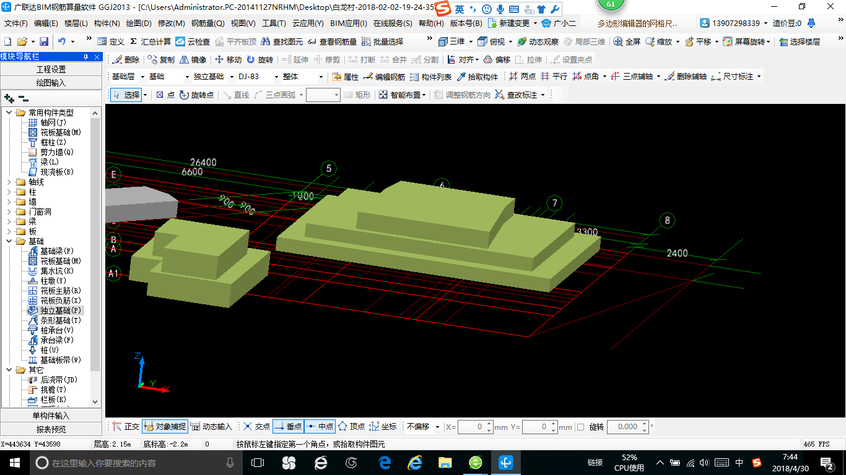Image resolution: width=846 pixels, height=475 pixels.
Task: Toggle 正交 orthogonal mode
Action: (x=126, y=426)
